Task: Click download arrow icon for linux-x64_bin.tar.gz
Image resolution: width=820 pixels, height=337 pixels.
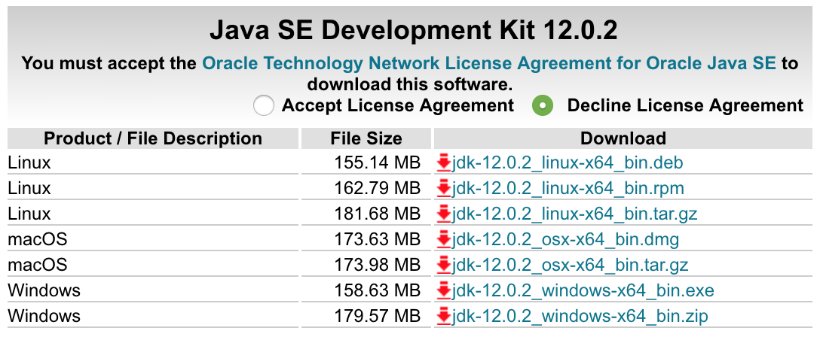Action: click(x=443, y=214)
